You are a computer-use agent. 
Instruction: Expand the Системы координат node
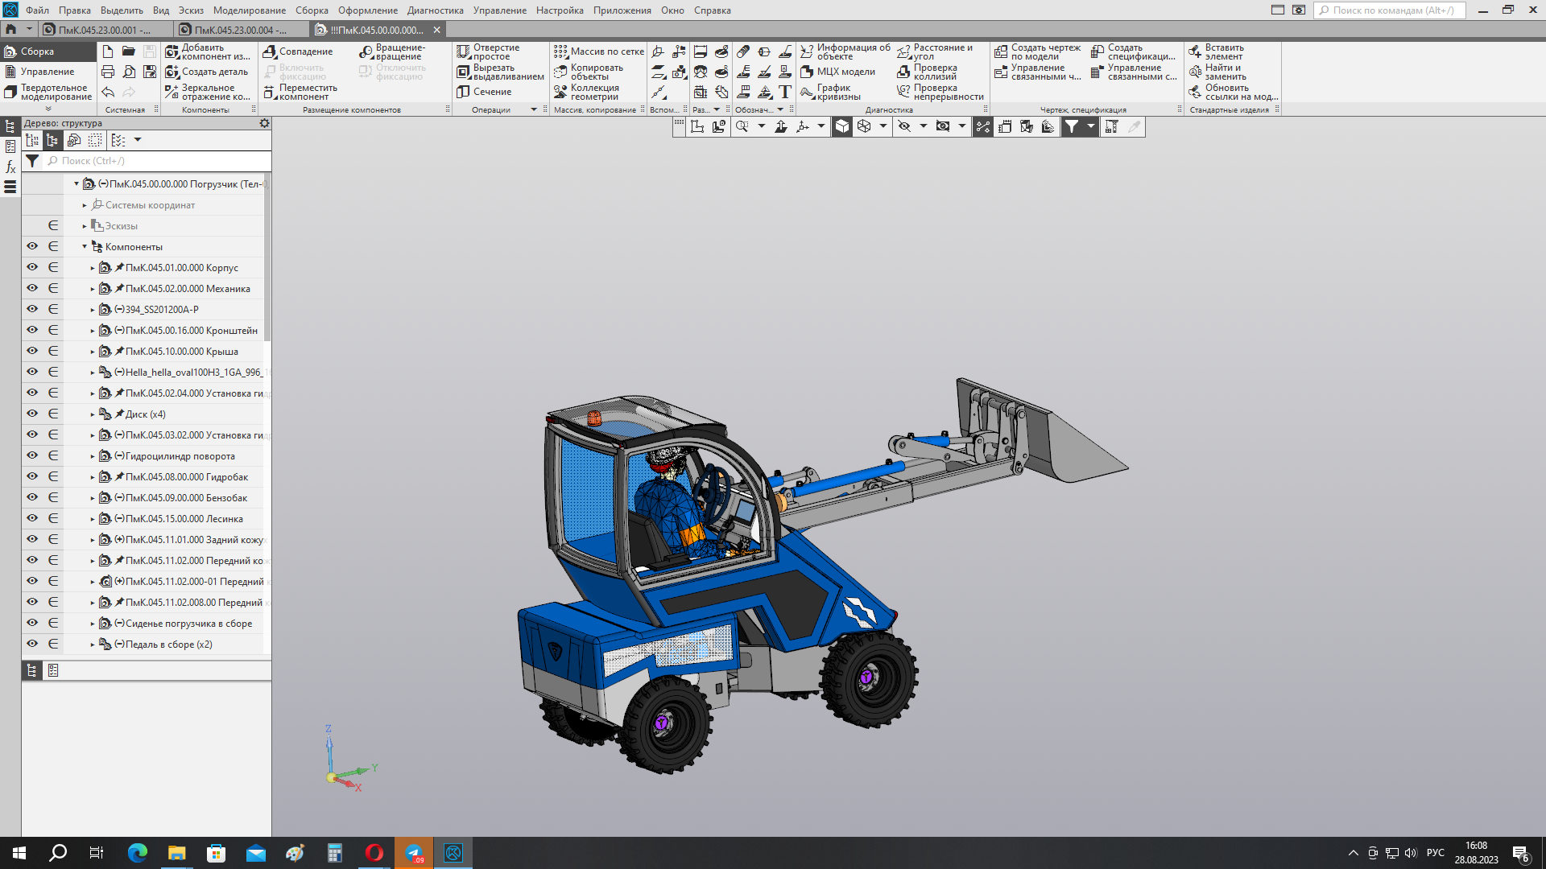(85, 205)
